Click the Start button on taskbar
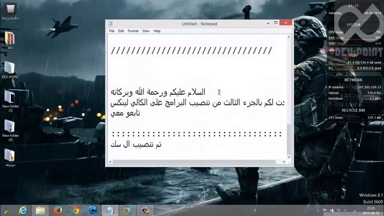Viewport: 384px width, 216px height. pyautogui.click(x=7, y=211)
